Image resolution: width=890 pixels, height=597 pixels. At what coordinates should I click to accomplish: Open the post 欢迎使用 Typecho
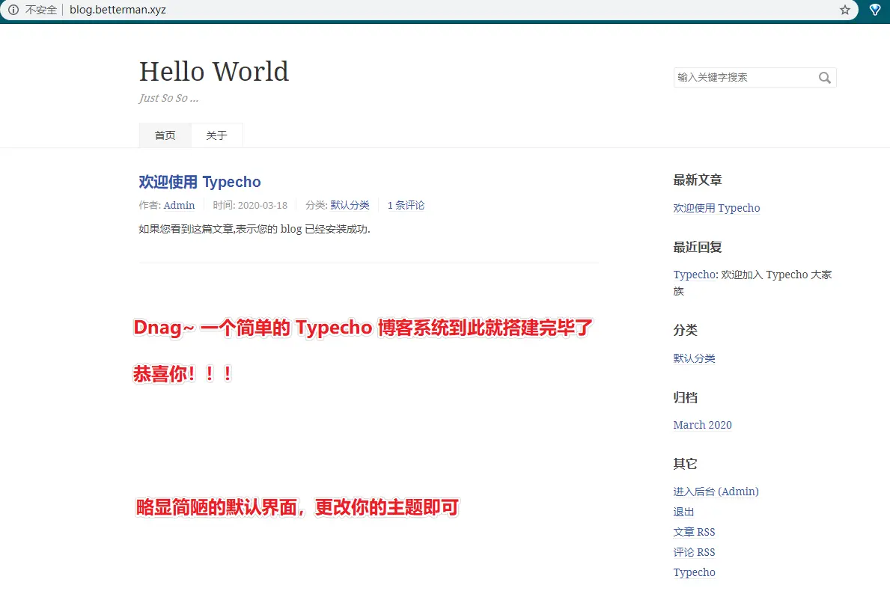click(x=199, y=182)
